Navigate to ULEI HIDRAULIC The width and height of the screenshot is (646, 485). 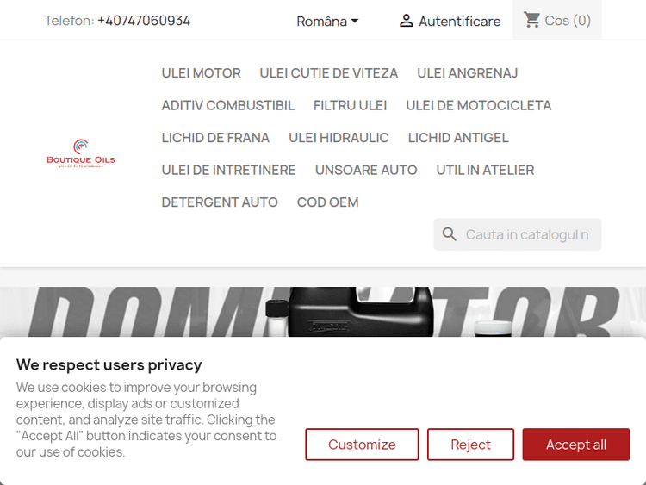pos(339,138)
